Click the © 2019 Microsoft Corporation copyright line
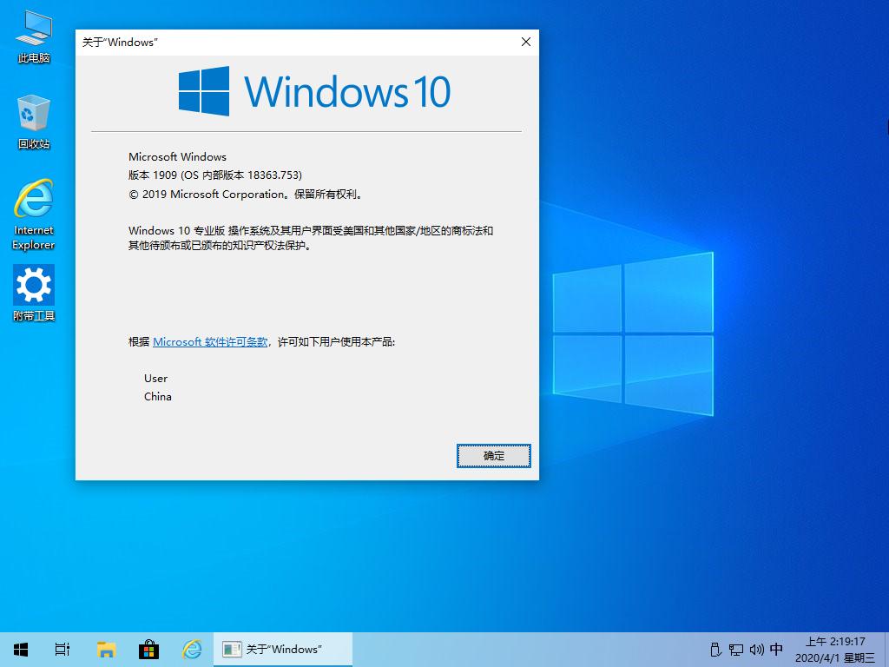This screenshot has width=889, height=667. point(245,194)
